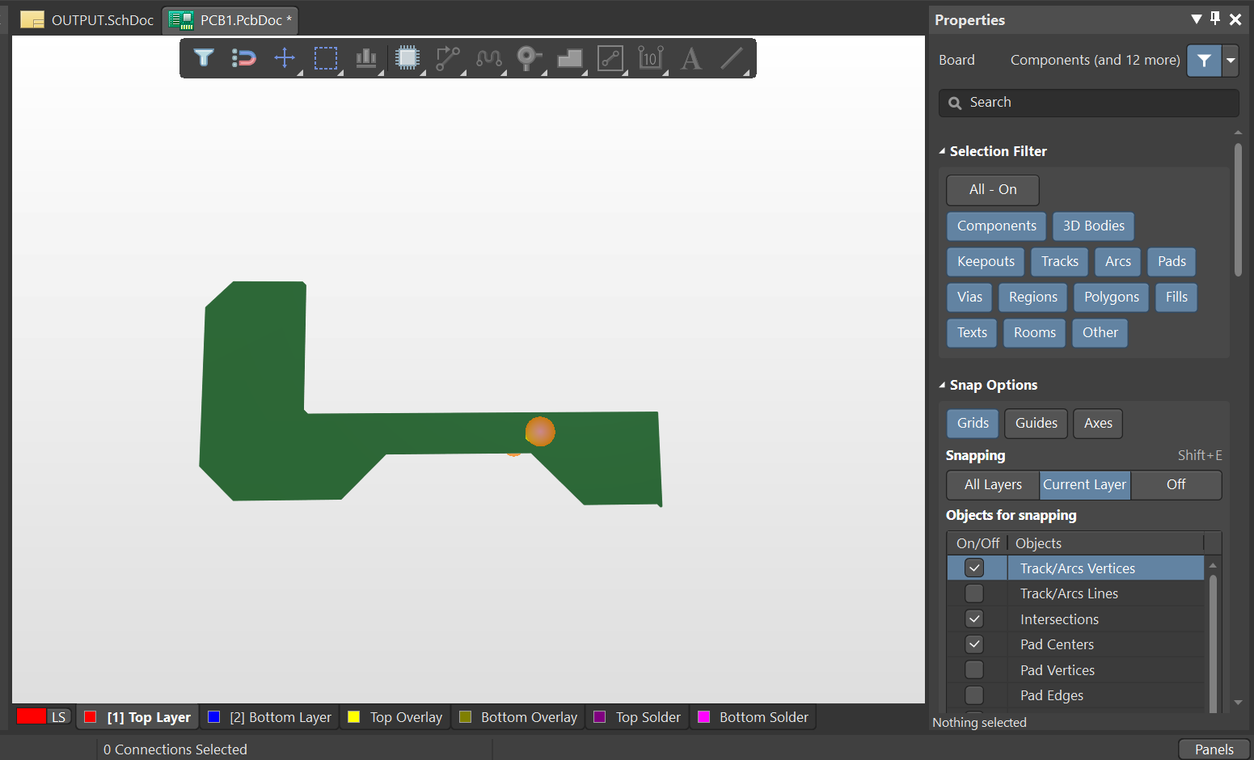
Task: Toggle Grids snapping option
Action: [x=973, y=424]
